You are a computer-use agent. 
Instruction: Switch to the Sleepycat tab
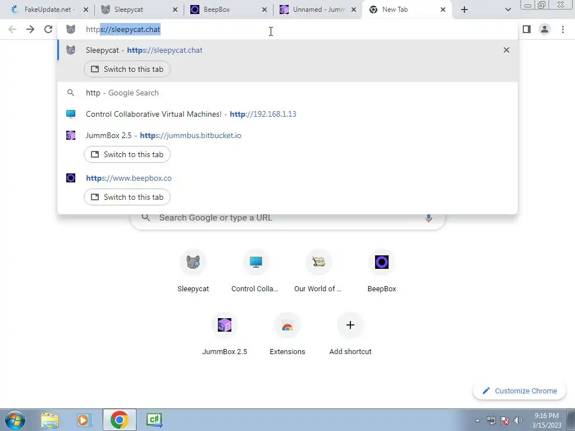139,10
